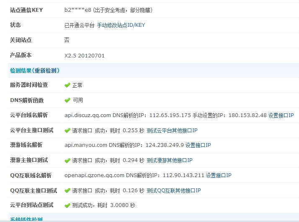
Task: Click the 测试成功,耗时 3.0080 秒 result
Action: [x=103, y=205]
